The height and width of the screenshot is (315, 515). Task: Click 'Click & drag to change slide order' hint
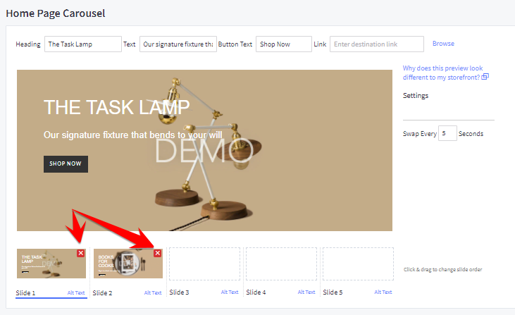coord(442,269)
